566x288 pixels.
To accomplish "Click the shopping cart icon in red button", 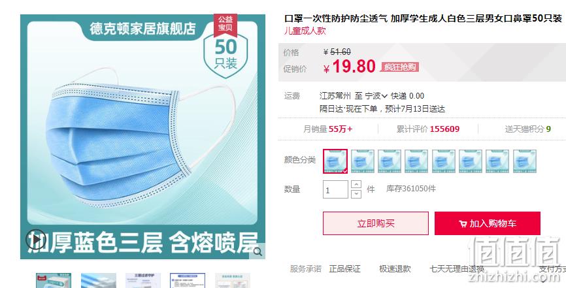I will (463, 224).
